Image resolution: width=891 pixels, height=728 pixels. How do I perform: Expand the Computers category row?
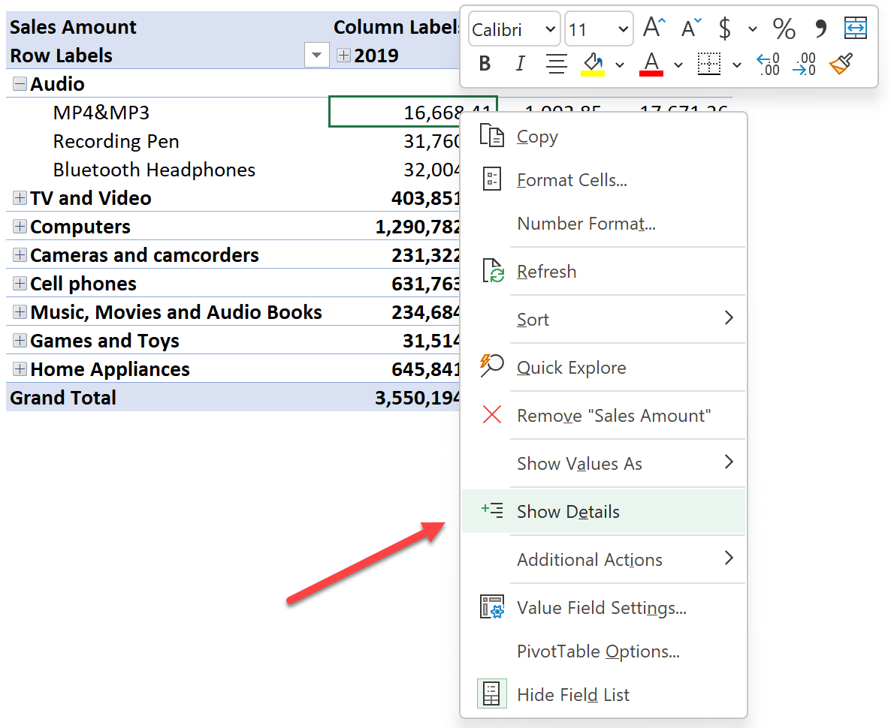(x=20, y=226)
